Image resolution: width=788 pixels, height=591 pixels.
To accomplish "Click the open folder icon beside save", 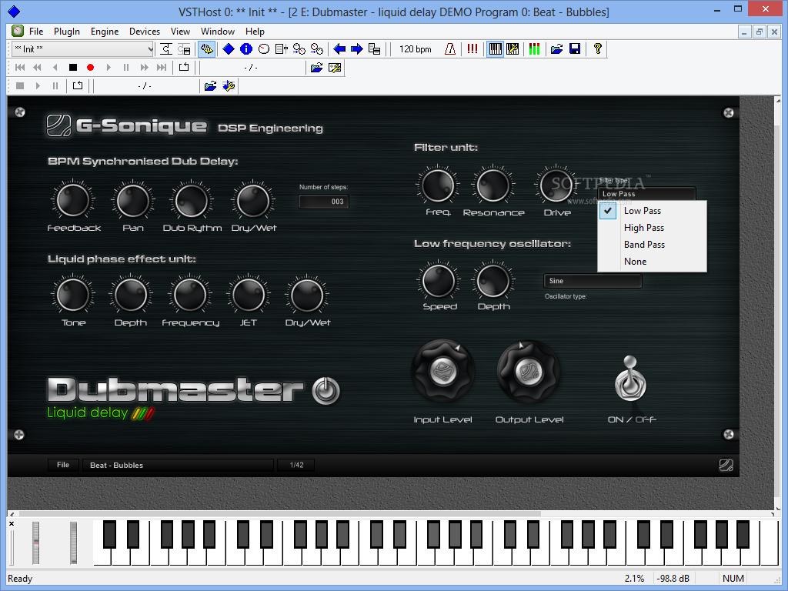I will point(557,49).
